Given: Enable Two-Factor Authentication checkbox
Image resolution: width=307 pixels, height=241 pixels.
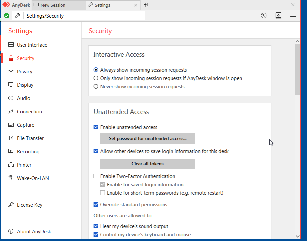Looking at the screenshot, I should tap(96, 176).
